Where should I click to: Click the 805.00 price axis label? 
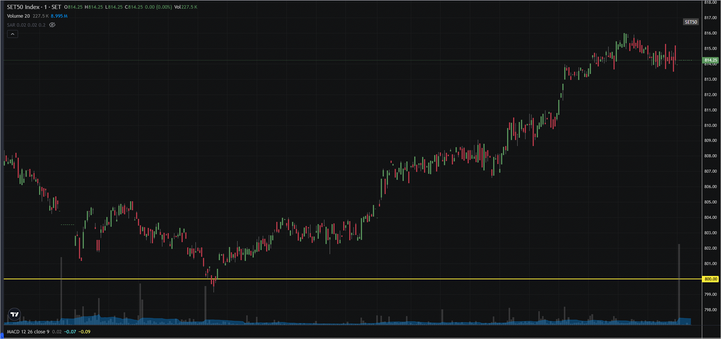pyautogui.click(x=710, y=202)
